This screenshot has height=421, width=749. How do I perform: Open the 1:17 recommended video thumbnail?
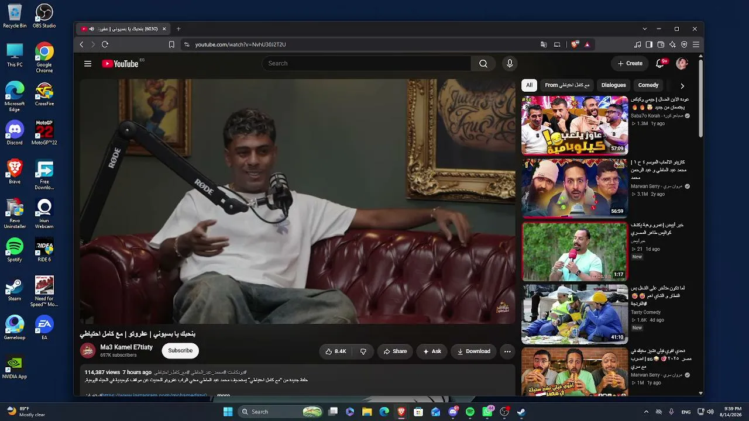pyautogui.click(x=575, y=251)
